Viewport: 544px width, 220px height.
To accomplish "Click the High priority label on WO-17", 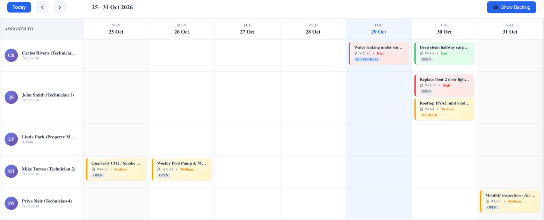I will click(x=446, y=85).
